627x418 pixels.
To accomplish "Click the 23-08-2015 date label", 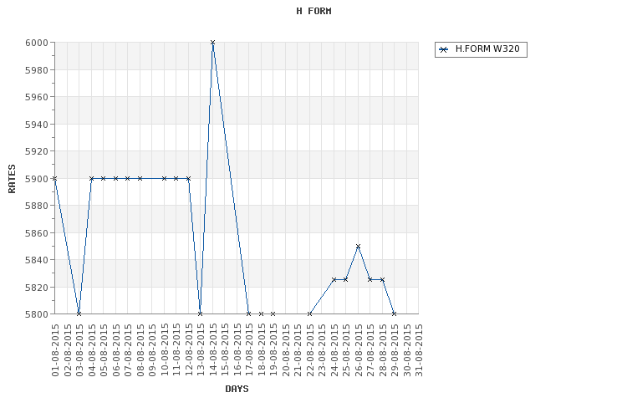I will [x=322, y=350].
